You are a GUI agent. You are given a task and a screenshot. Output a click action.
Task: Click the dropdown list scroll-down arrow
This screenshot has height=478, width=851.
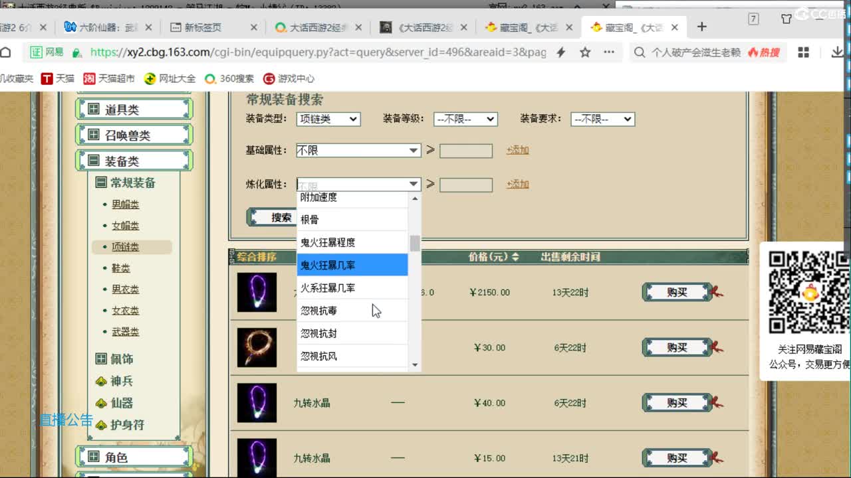(415, 364)
